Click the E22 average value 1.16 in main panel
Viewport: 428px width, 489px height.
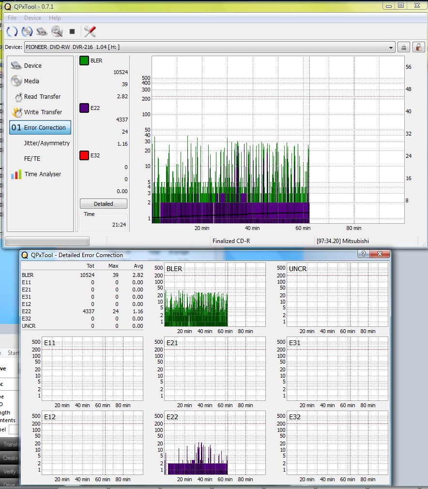pyautogui.click(x=122, y=144)
